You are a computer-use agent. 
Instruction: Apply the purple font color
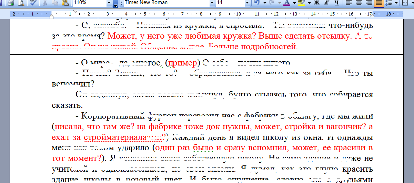tap(287, 3)
